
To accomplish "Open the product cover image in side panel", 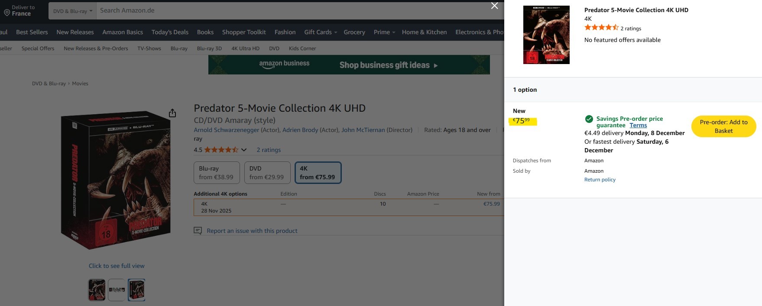I will tap(546, 35).
